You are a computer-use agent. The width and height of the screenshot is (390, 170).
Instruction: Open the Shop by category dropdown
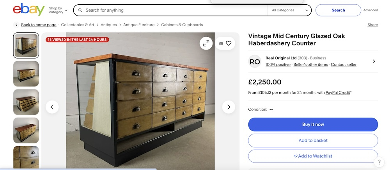tap(58, 10)
